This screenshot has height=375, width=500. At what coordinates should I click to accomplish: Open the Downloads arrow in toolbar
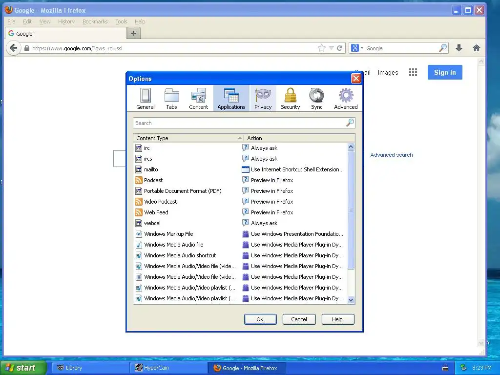coord(459,48)
